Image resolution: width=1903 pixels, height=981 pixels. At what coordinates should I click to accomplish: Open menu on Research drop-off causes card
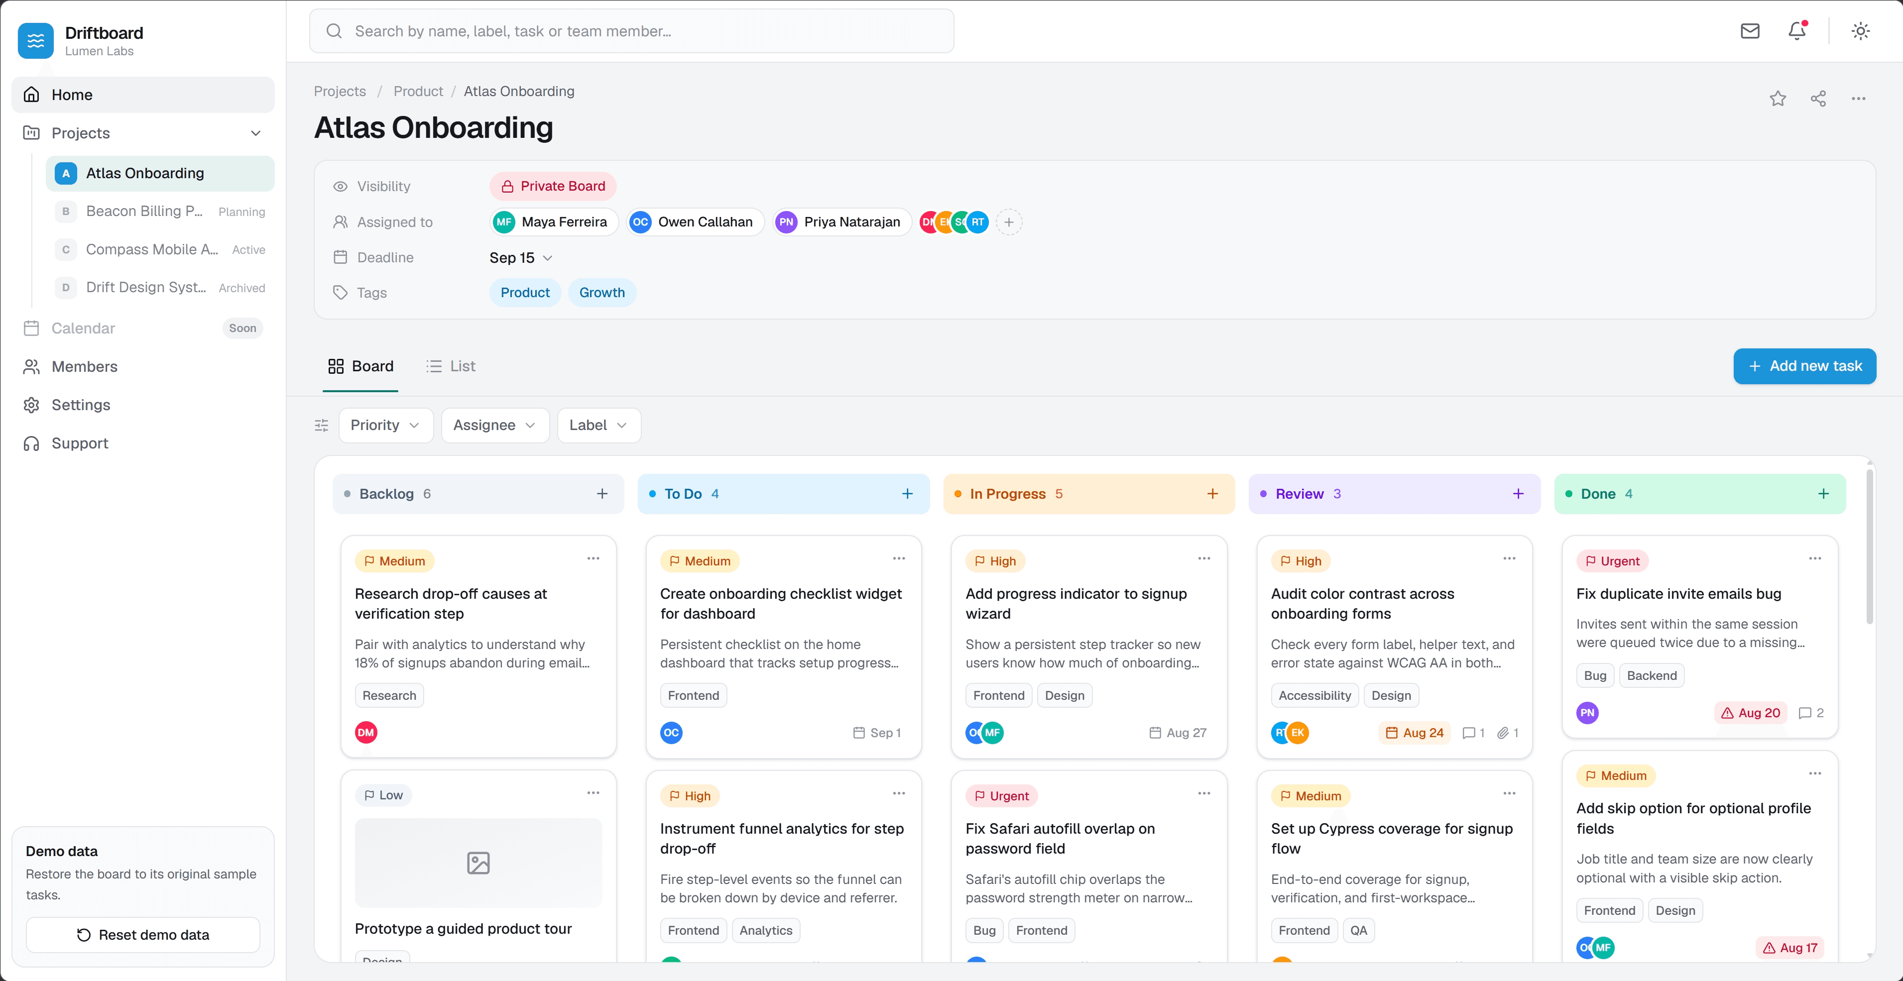593,558
